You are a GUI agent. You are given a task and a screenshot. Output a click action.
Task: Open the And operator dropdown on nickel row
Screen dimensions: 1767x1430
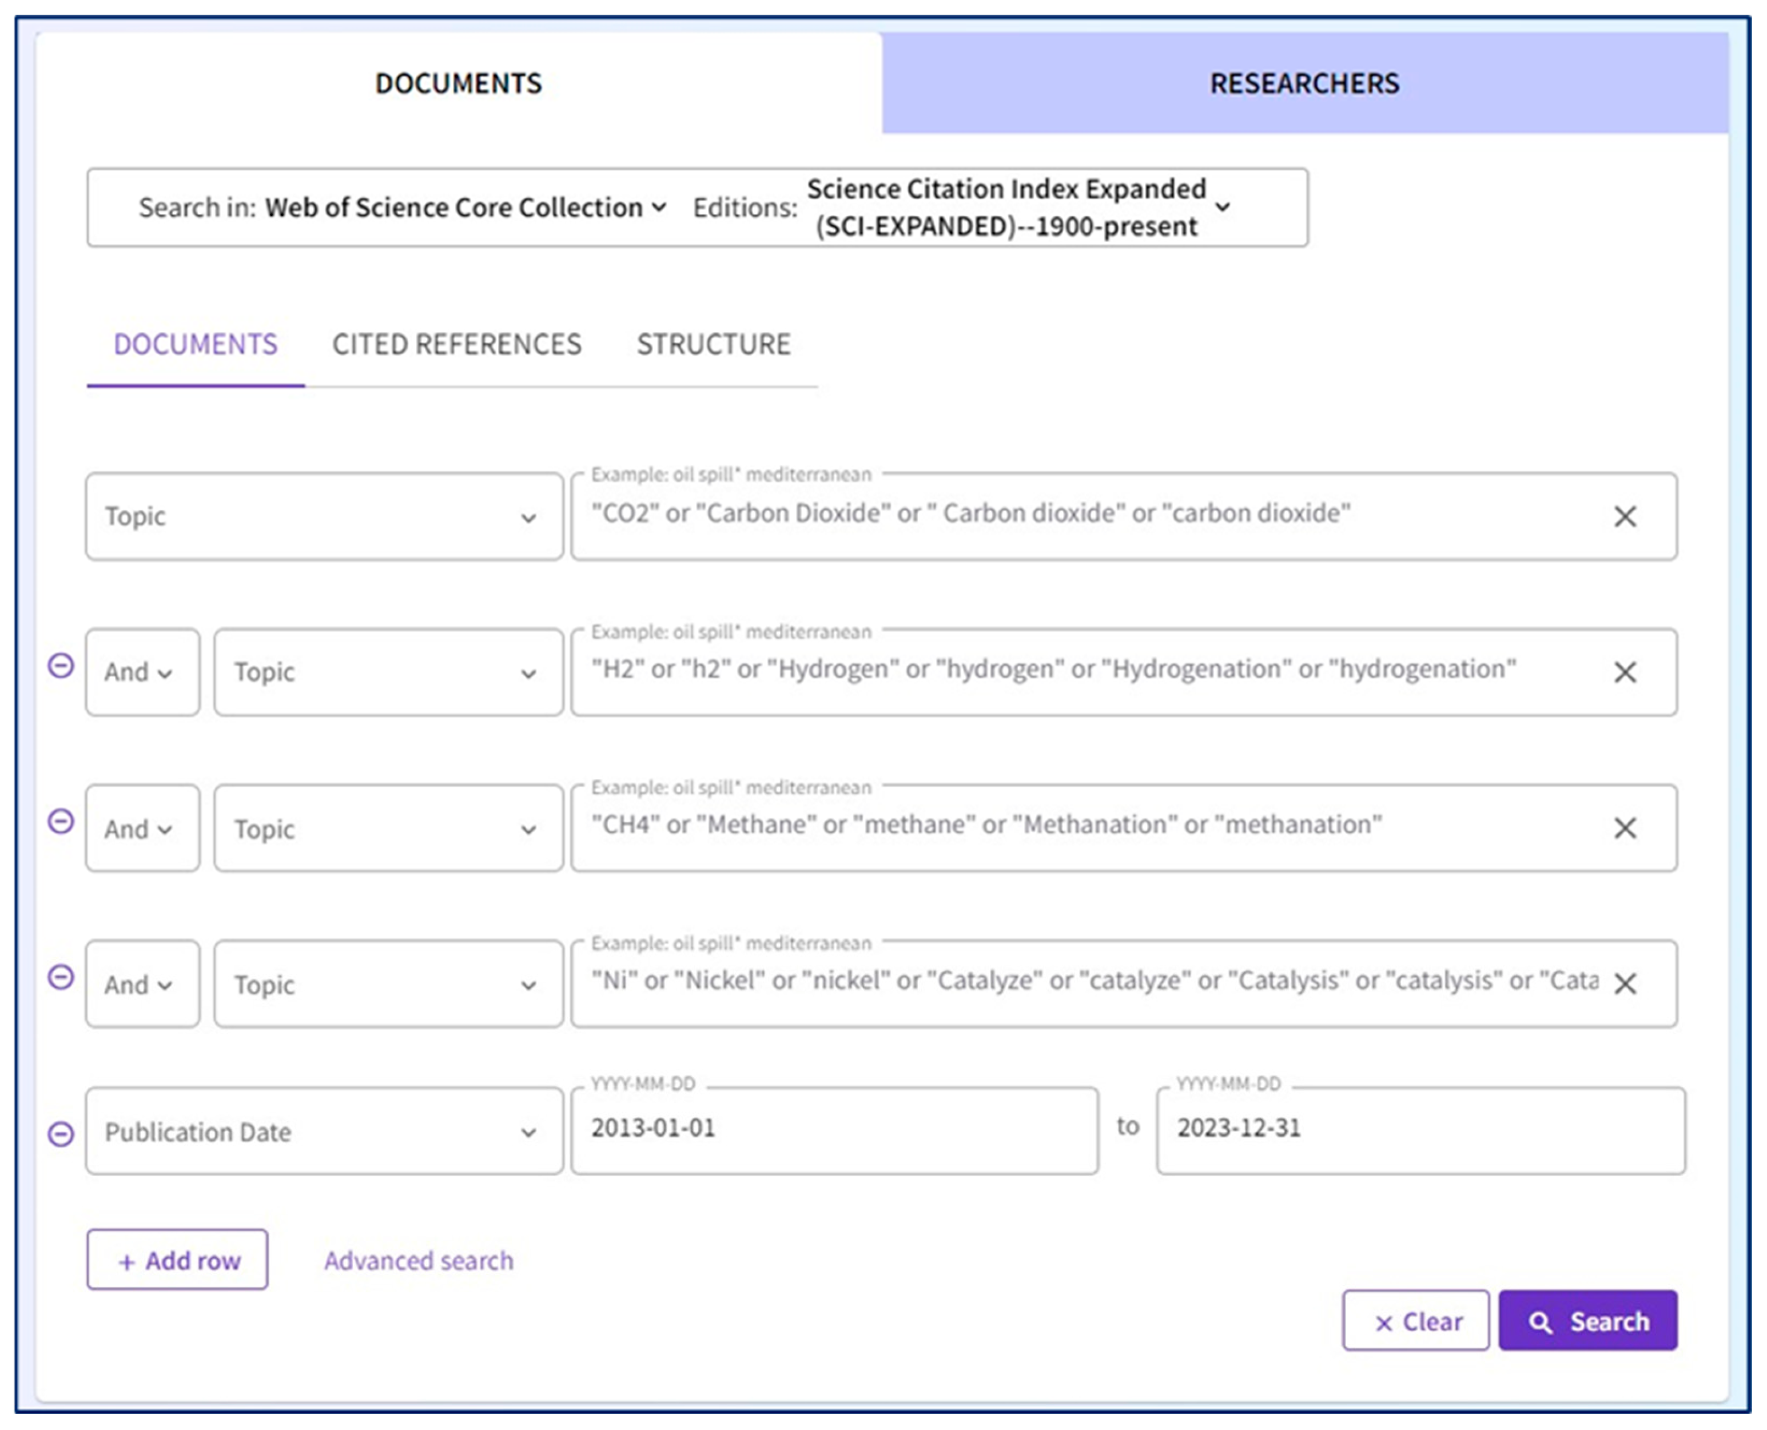pyautogui.click(x=142, y=985)
